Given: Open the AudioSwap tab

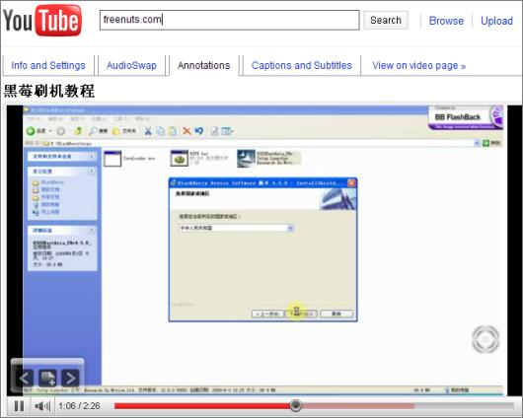Looking at the screenshot, I should pos(131,65).
